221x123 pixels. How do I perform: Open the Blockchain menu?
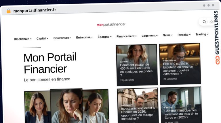tap(22, 39)
